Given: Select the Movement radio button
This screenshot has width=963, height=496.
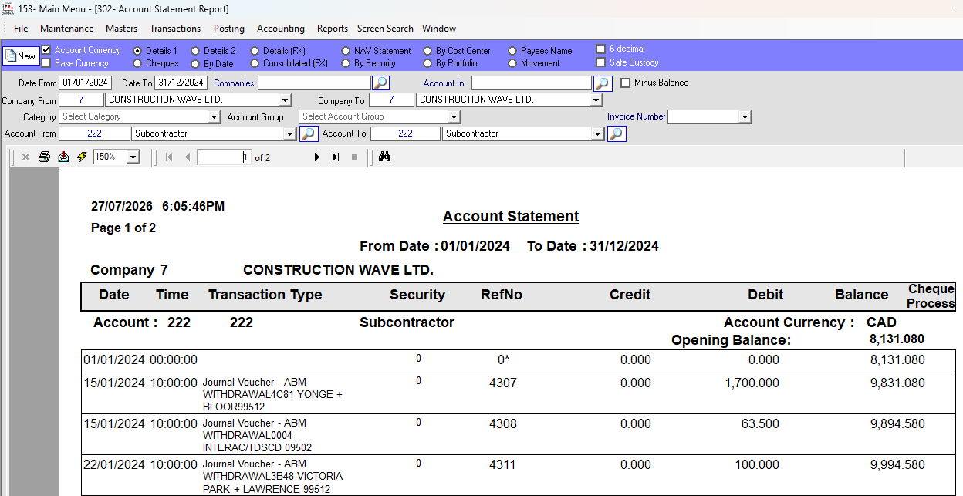Looking at the screenshot, I should click(512, 63).
